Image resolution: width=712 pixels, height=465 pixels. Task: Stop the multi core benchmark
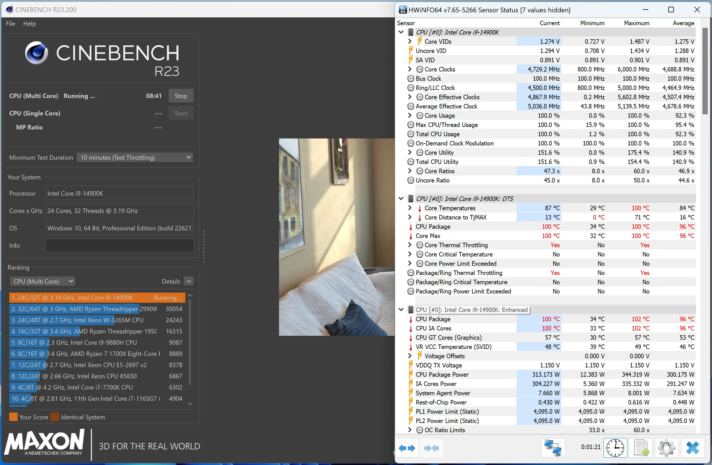(x=181, y=96)
